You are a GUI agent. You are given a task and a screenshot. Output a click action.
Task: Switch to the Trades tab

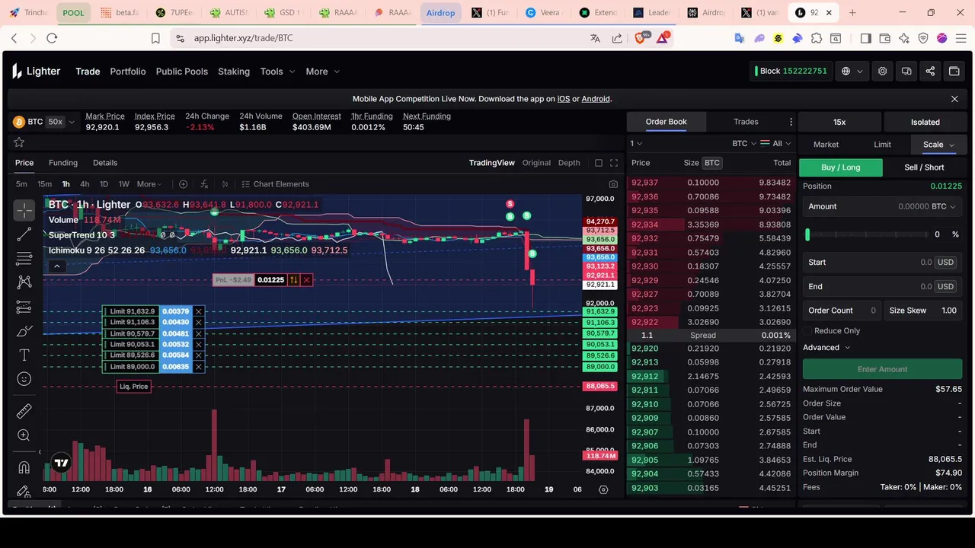[x=746, y=122]
